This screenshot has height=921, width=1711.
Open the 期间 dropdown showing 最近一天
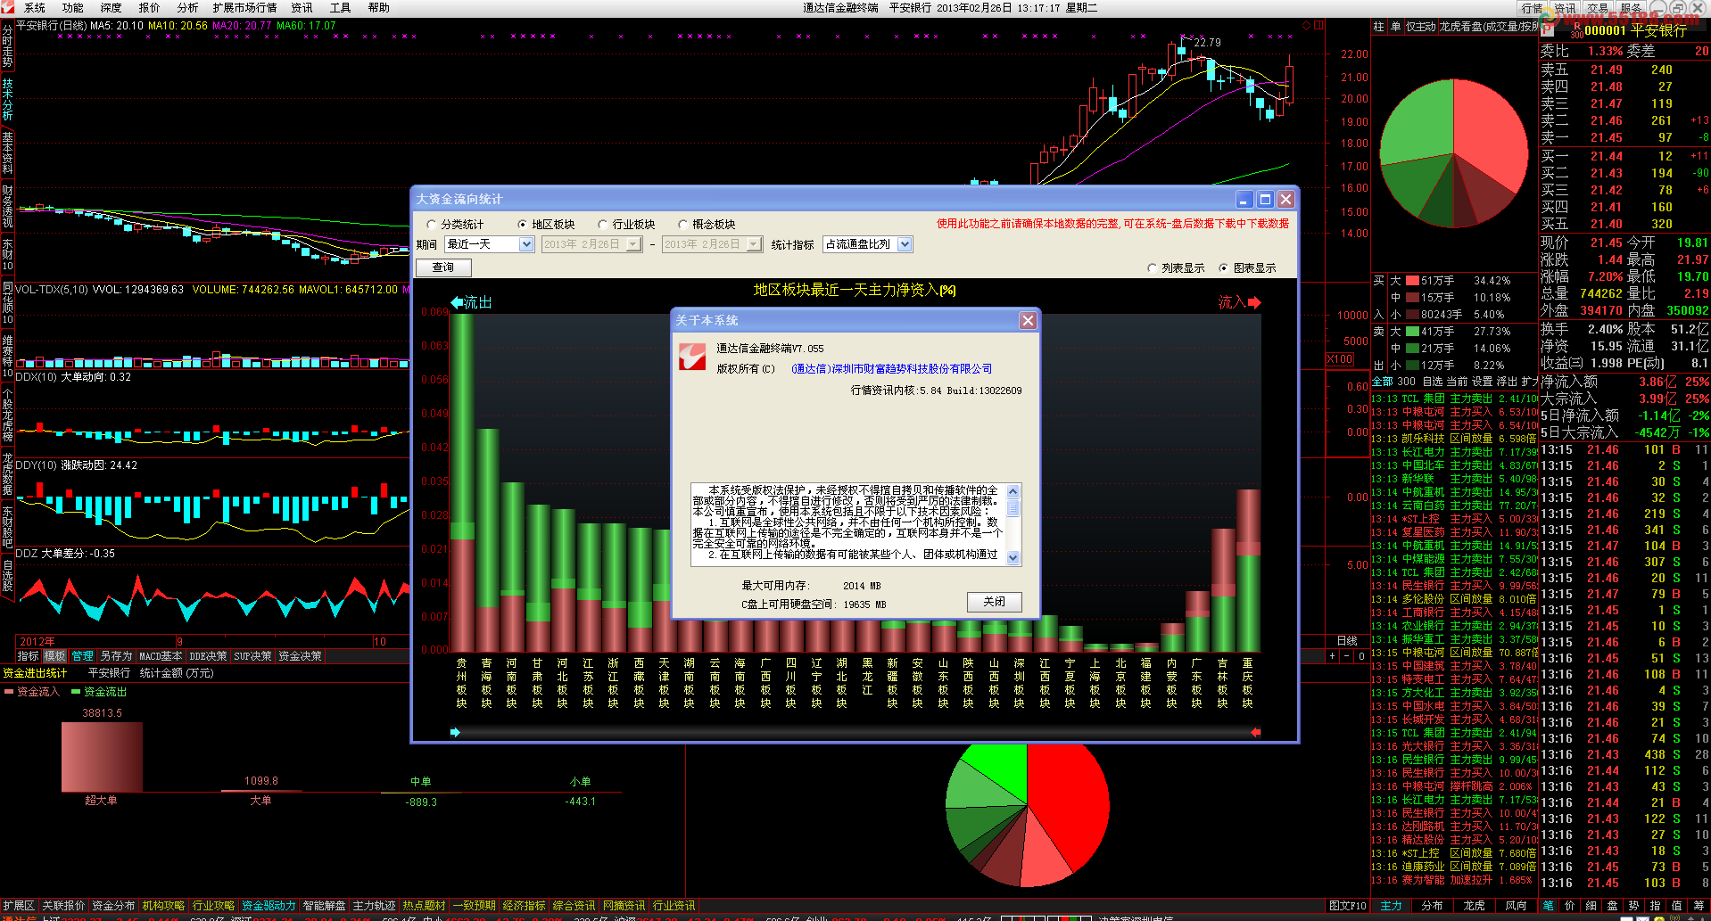(526, 244)
